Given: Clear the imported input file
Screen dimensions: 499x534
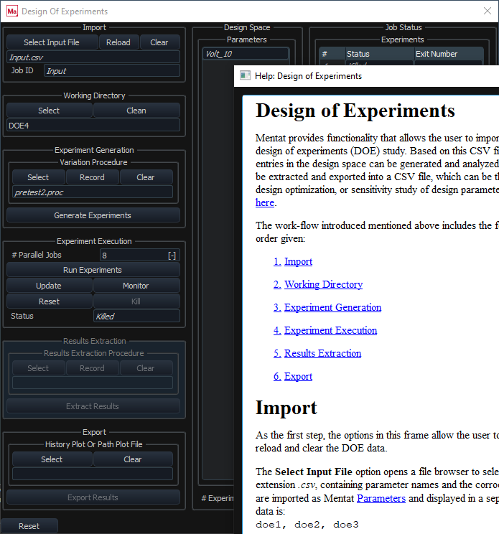Looking at the screenshot, I should click(x=159, y=42).
